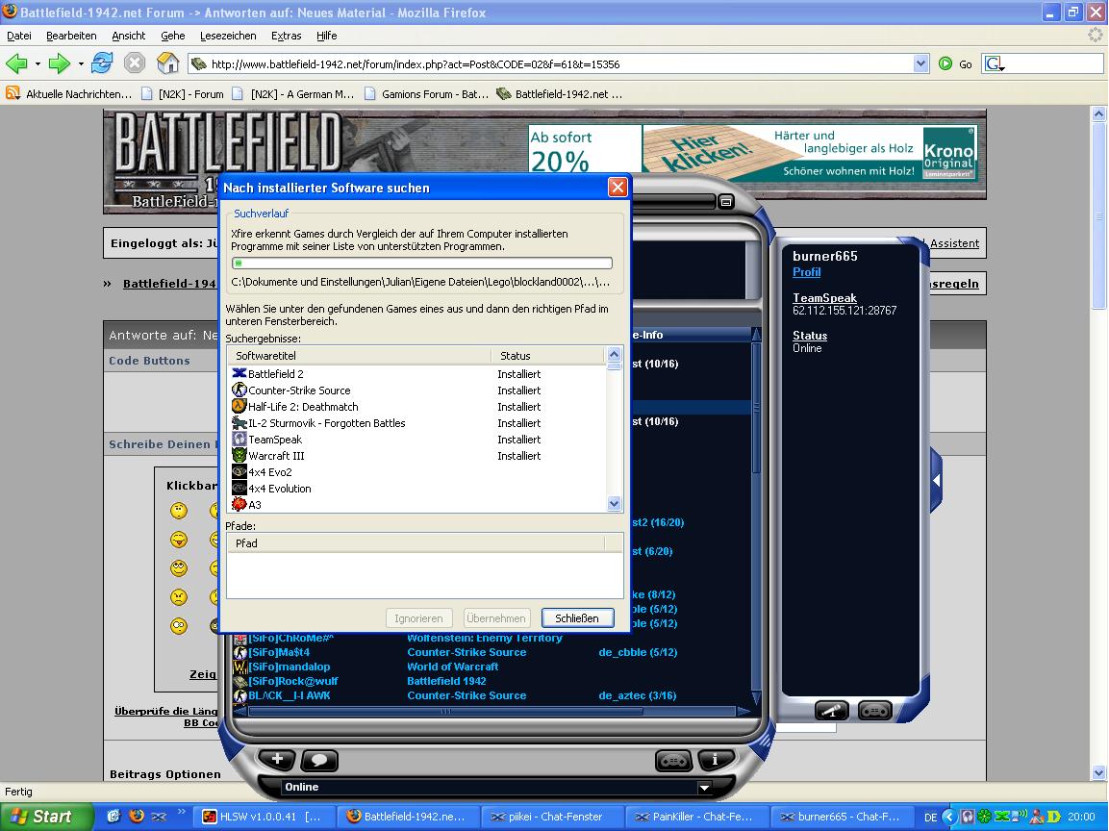1109x831 pixels.
Task: Open the back button history dropdown arrow
Action: tap(37, 63)
